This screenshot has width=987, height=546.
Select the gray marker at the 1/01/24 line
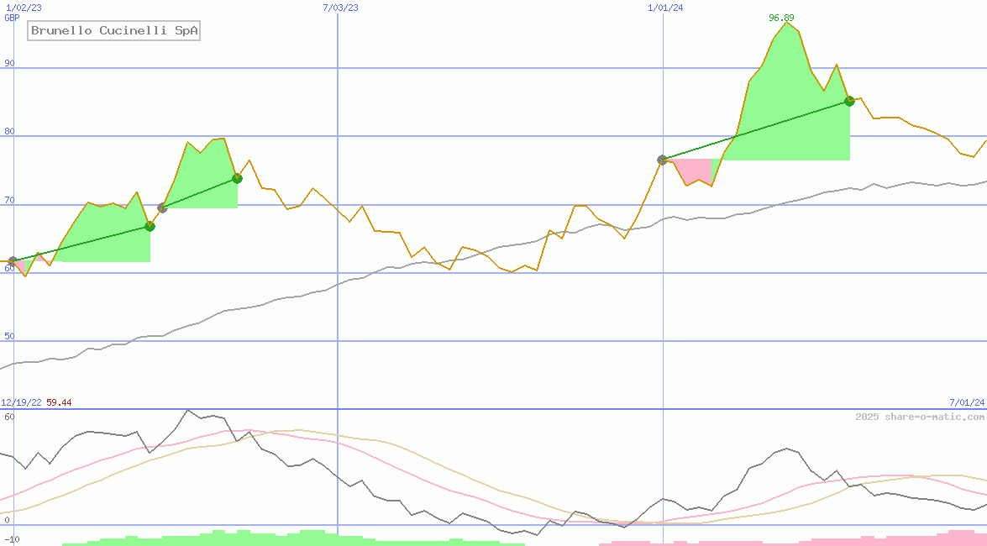point(662,160)
